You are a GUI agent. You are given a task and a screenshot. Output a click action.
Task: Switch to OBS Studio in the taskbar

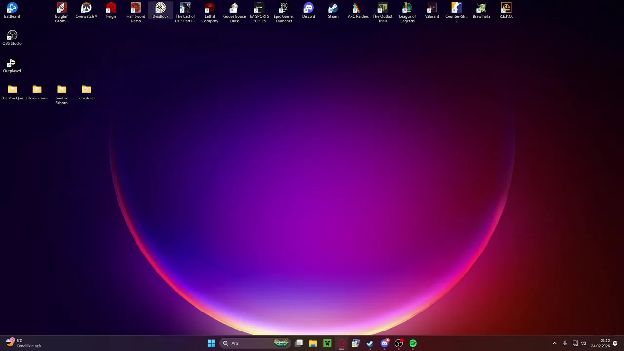tap(399, 343)
